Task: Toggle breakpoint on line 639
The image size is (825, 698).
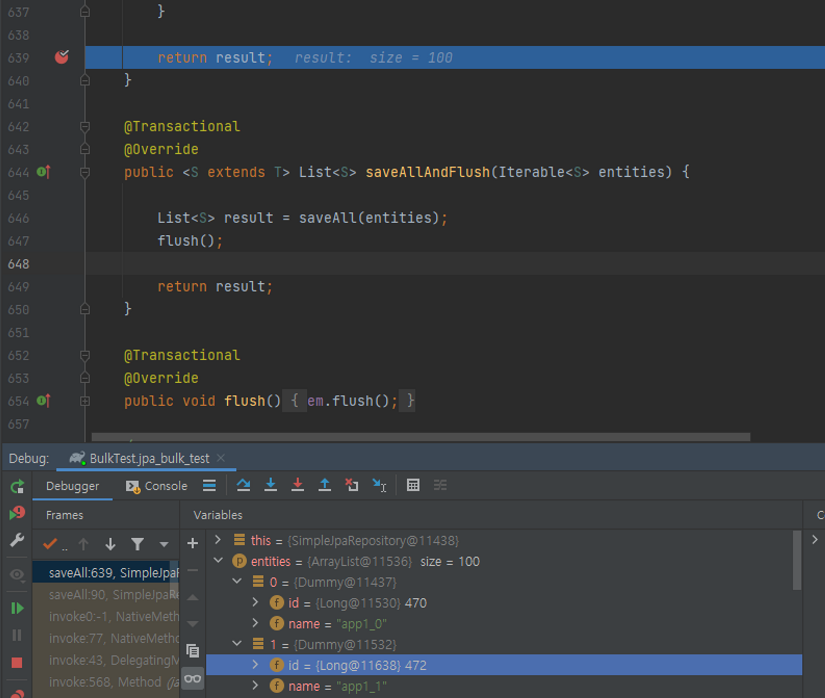Action: (61, 57)
